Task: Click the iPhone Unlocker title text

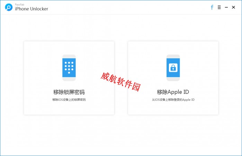Action: (x=31, y=9)
